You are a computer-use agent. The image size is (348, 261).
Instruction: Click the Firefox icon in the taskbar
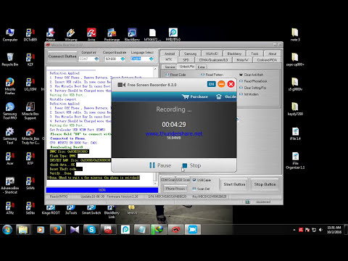click(57, 230)
